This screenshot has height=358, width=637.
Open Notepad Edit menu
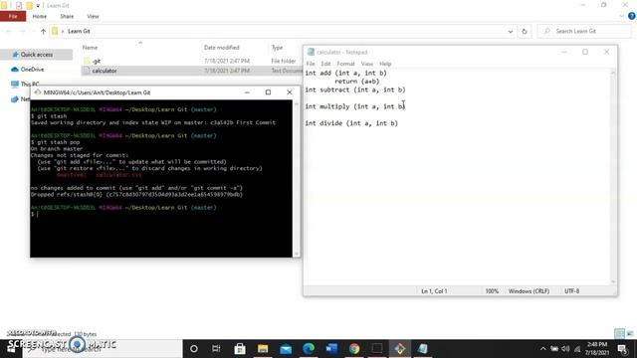(325, 64)
